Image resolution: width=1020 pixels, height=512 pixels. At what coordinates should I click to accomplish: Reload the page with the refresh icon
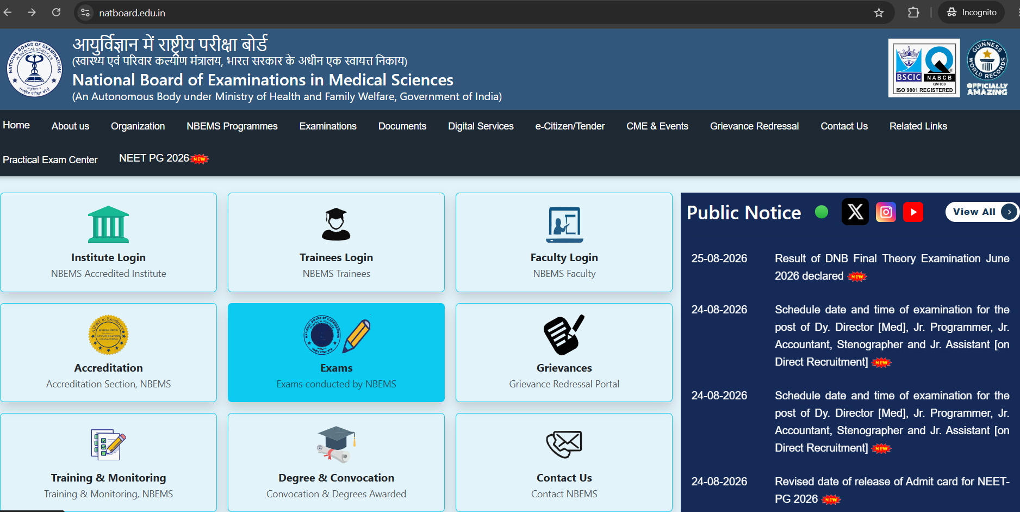tap(56, 12)
